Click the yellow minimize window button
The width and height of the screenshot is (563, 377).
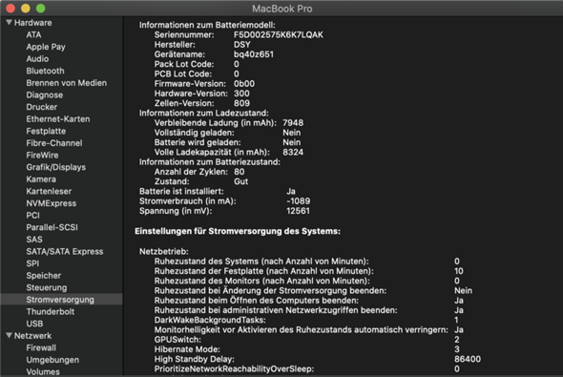(x=26, y=9)
